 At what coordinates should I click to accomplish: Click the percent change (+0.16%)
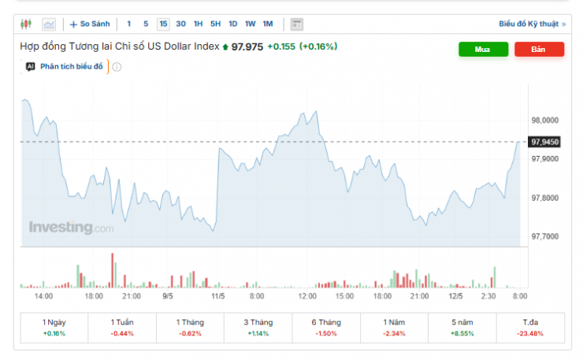(x=318, y=46)
